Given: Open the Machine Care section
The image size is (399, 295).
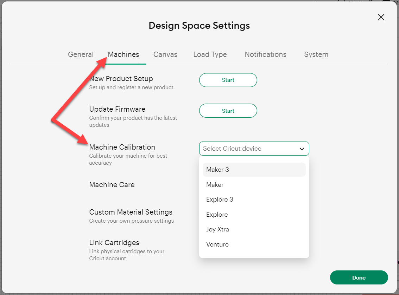Looking at the screenshot, I should [x=112, y=185].
